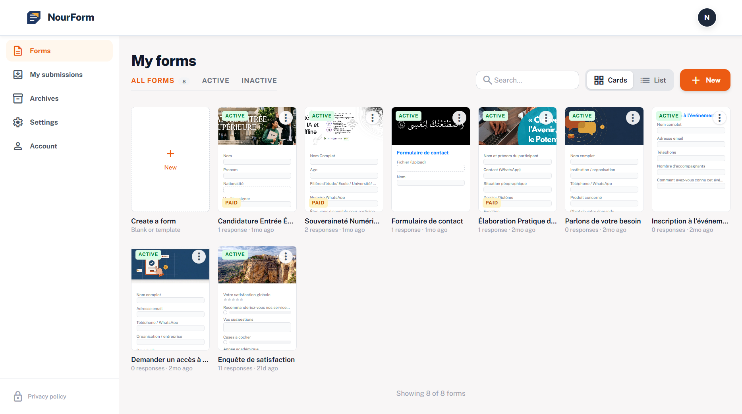742x414 pixels.
Task: Click the My forms heading
Action: [164, 61]
